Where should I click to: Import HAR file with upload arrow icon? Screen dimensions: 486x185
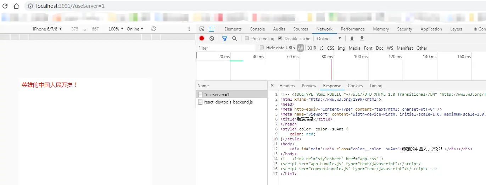(352, 38)
